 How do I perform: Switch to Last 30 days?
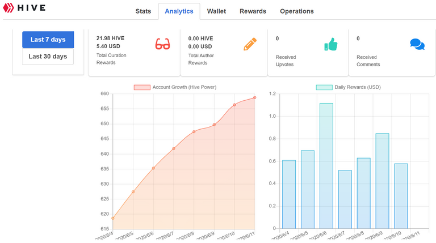(48, 57)
